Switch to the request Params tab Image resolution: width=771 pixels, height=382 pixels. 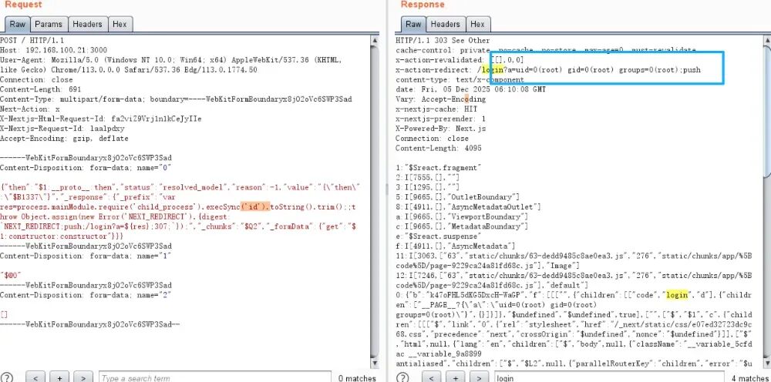tap(49, 24)
